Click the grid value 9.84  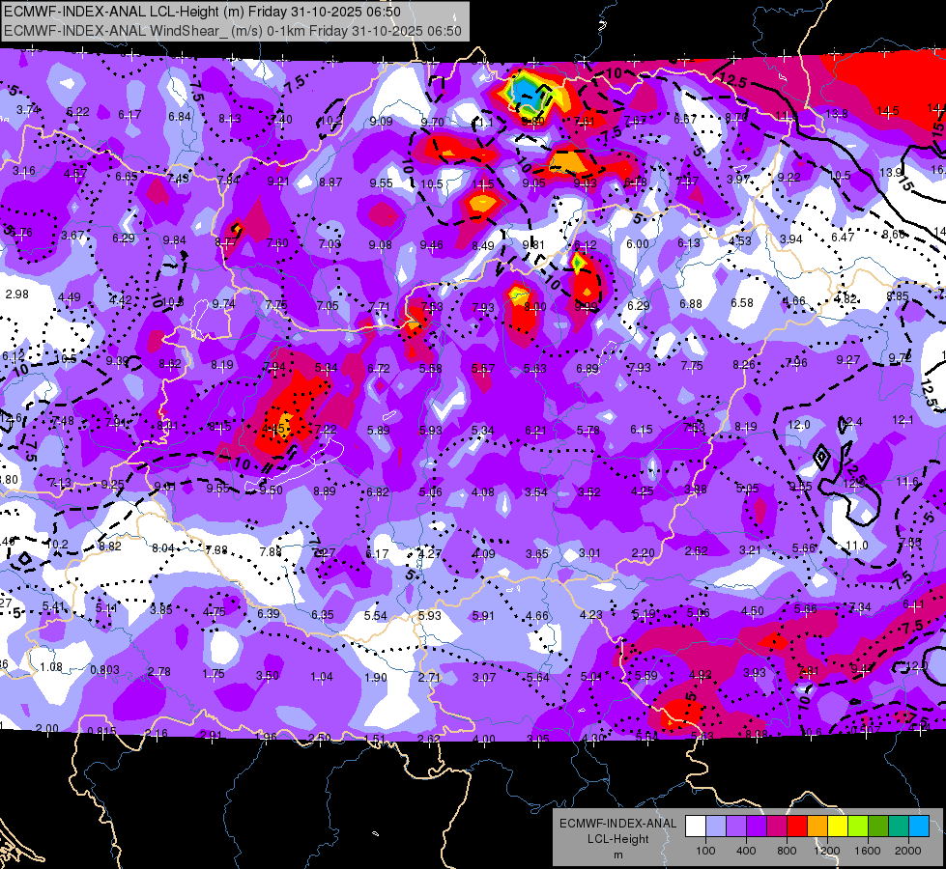click(174, 240)
